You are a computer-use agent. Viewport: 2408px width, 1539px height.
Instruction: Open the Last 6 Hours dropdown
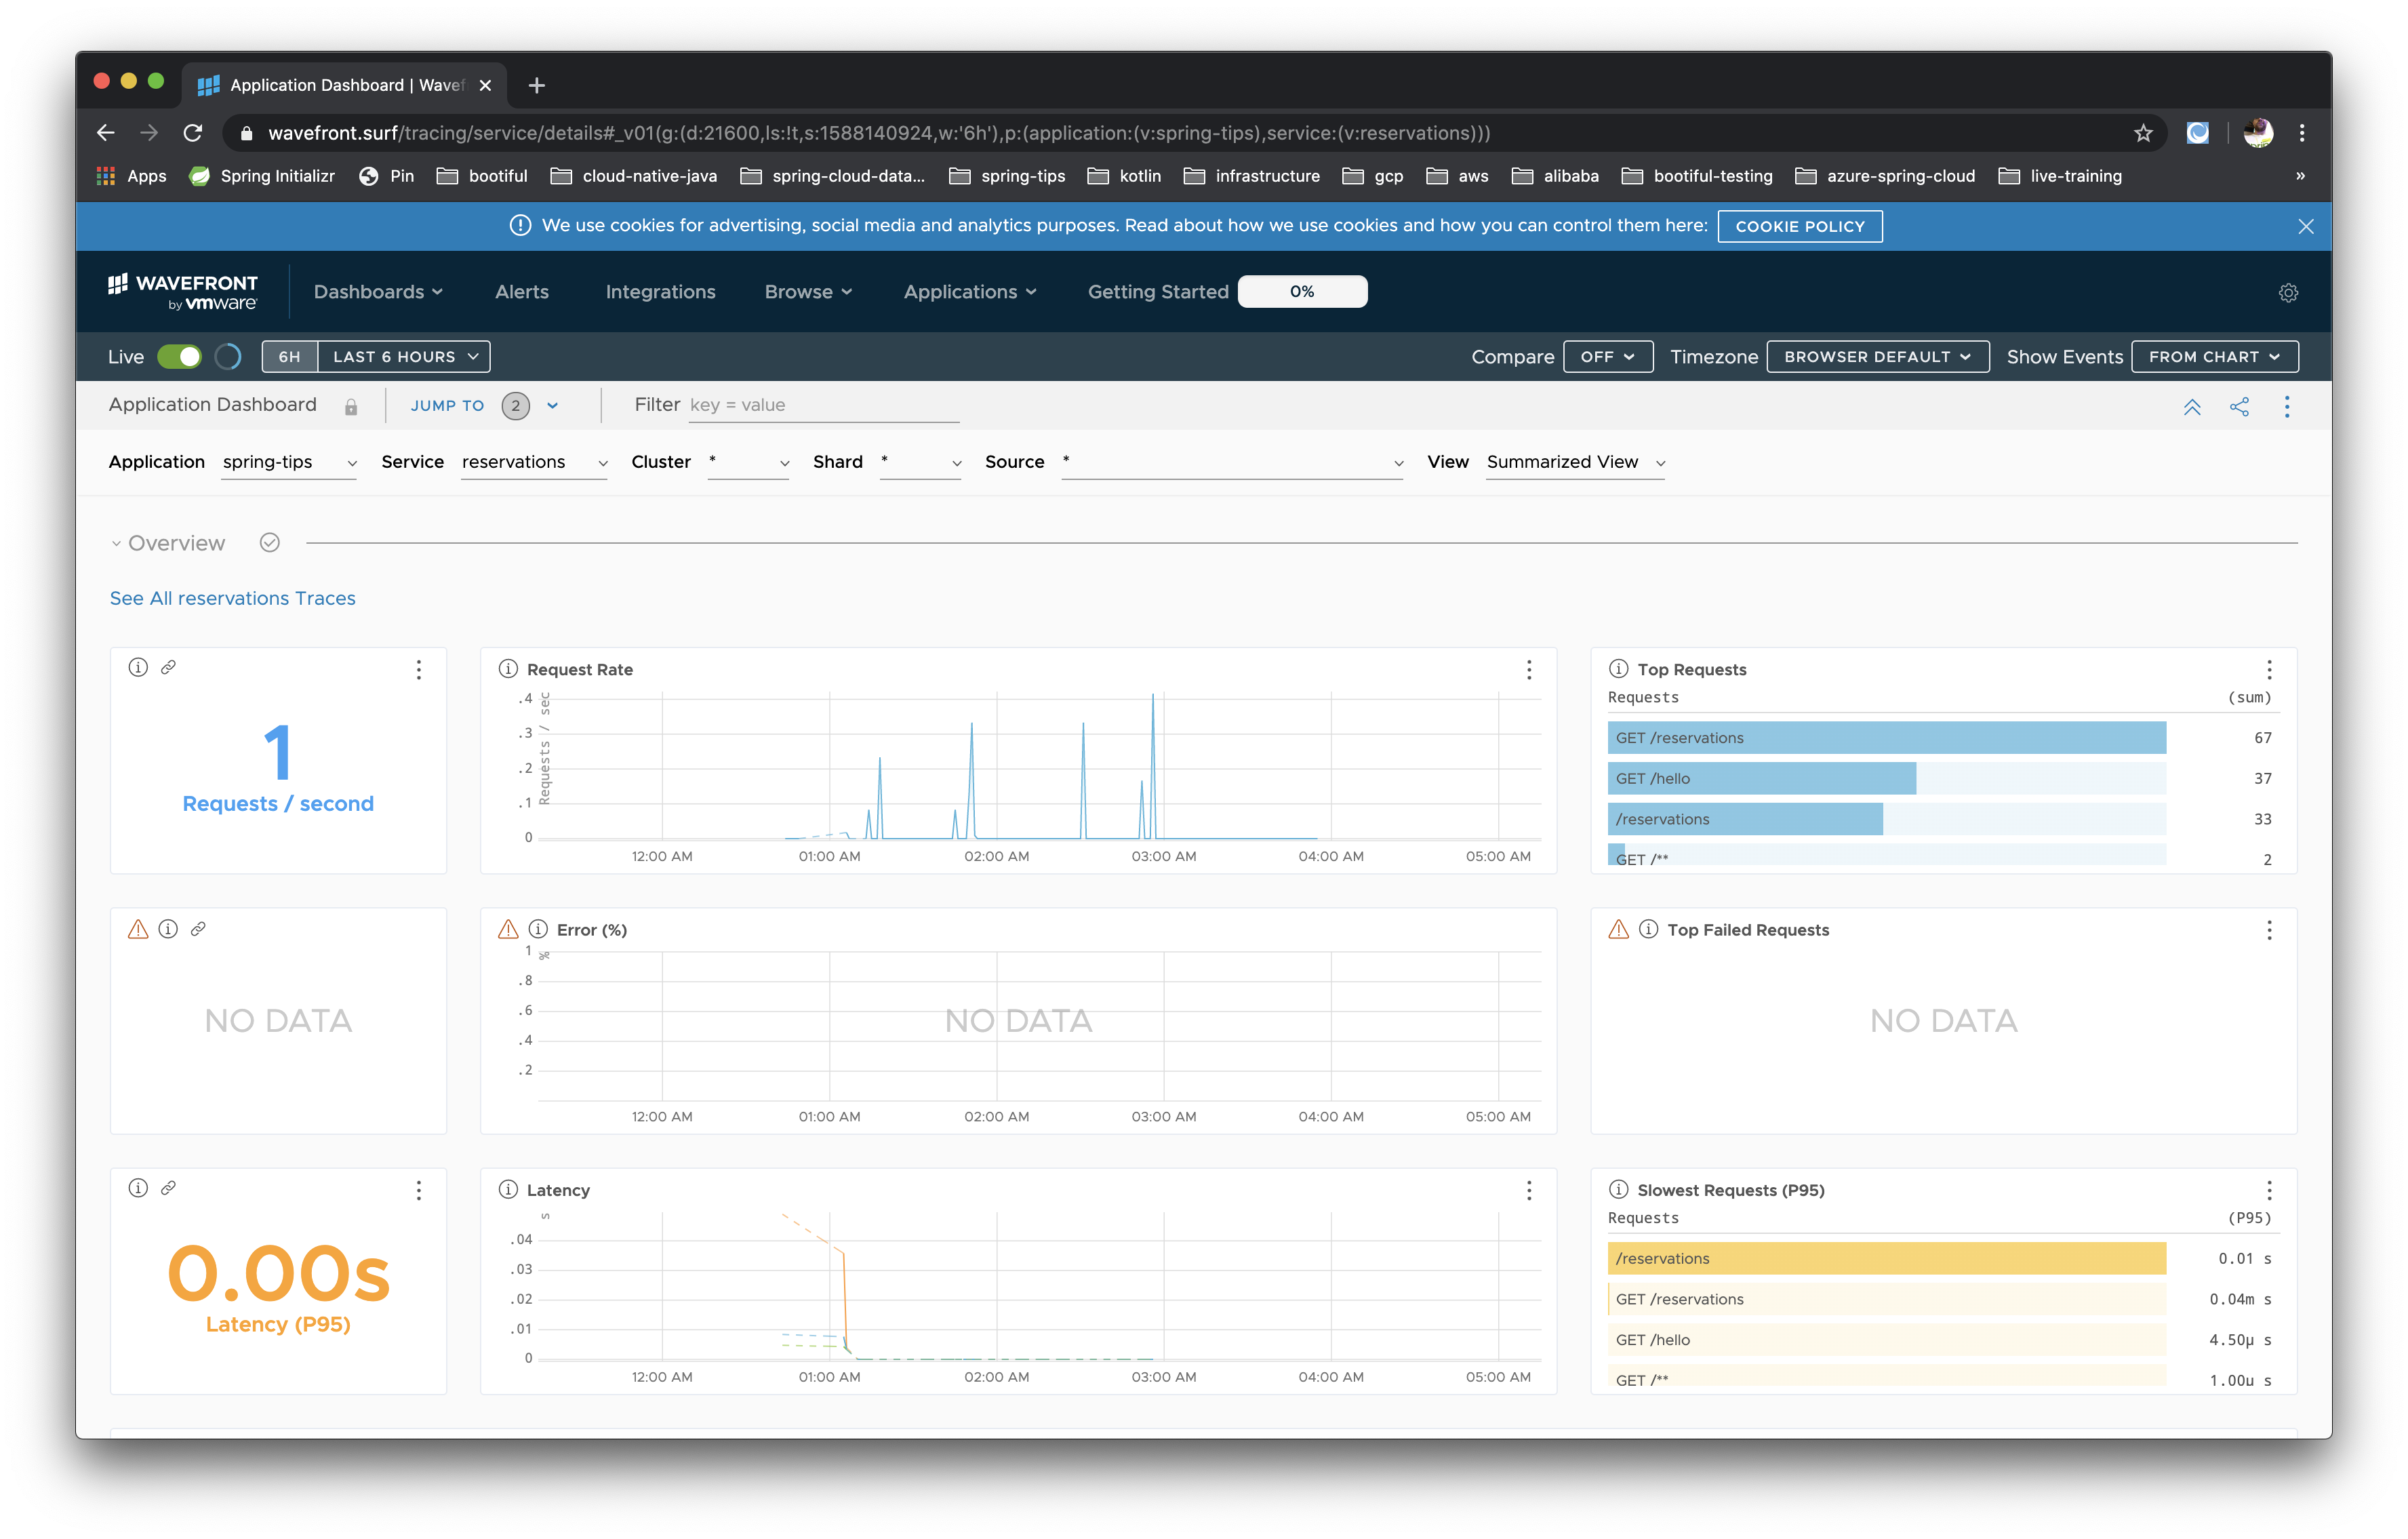pyautogui.click(x=404, y=357)
